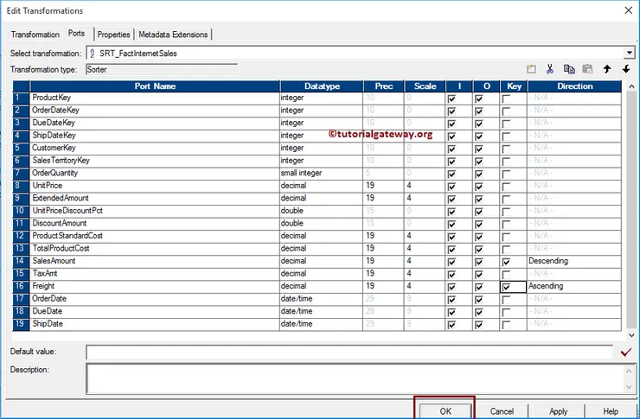Click the ExtendedAmount port name
The height and width of the screenshot is (419, 640).
pos(61,198)
